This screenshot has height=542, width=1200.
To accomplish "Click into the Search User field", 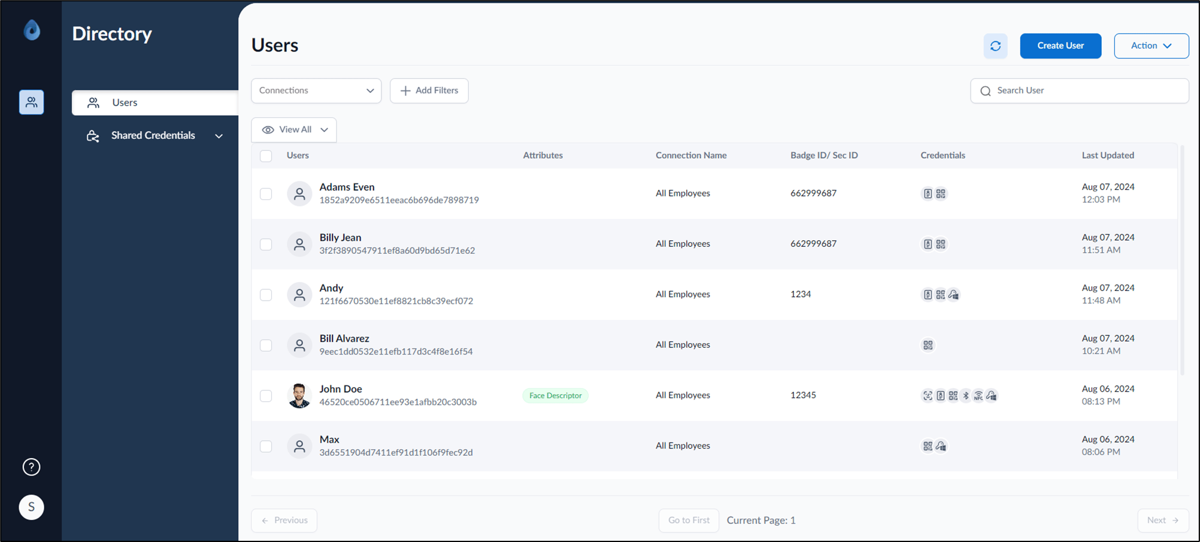I will 1080,90.
